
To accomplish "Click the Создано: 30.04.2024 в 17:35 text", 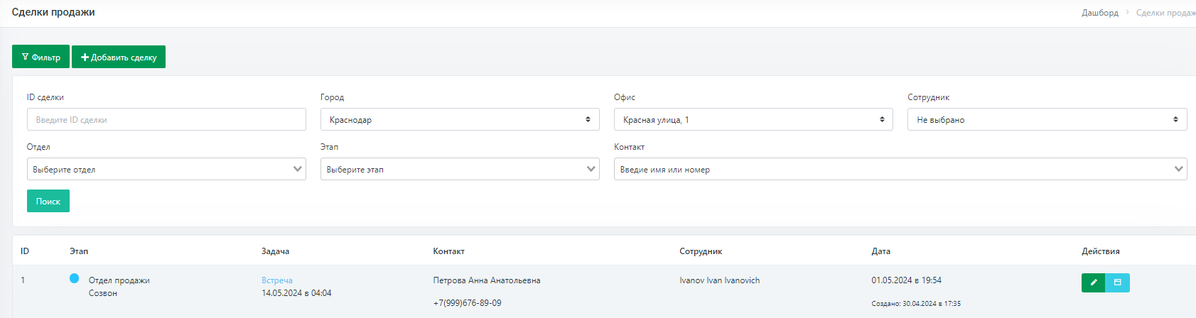I will click(916, 304).
